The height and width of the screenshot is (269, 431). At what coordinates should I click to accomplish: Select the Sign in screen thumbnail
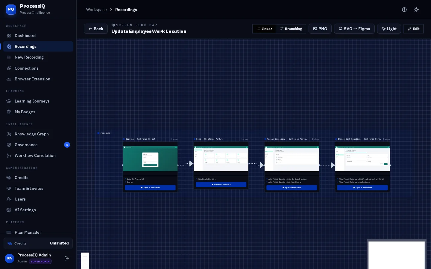click(150, 159)
